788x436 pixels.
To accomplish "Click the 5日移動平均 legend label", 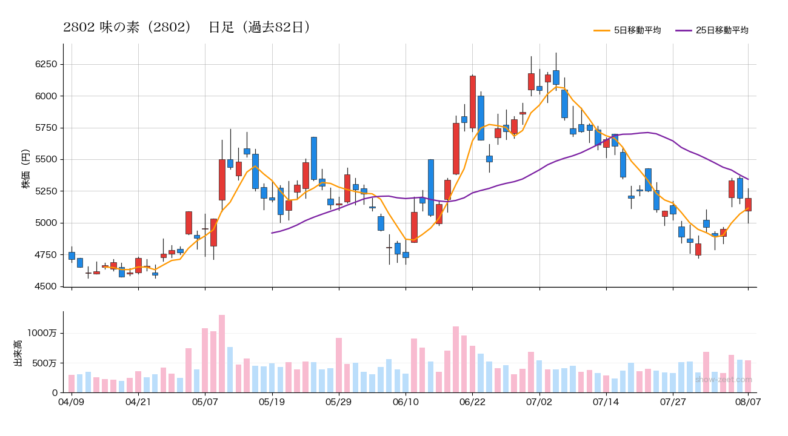I will [x=637, y=30].
